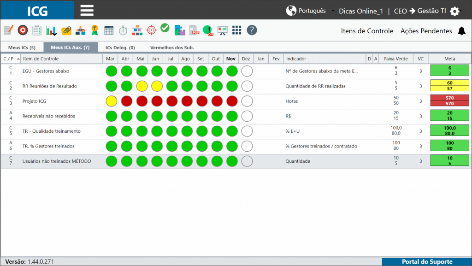This screenshot has height=266, width=472.
Task: Select the Projeto ICG item
Action: tap(34, 101)
